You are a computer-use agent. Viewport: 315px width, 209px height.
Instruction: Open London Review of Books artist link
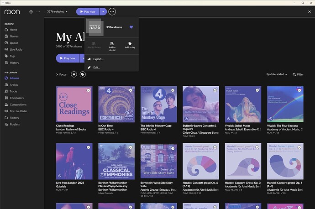pyautogui.click(x=71, y=130)
